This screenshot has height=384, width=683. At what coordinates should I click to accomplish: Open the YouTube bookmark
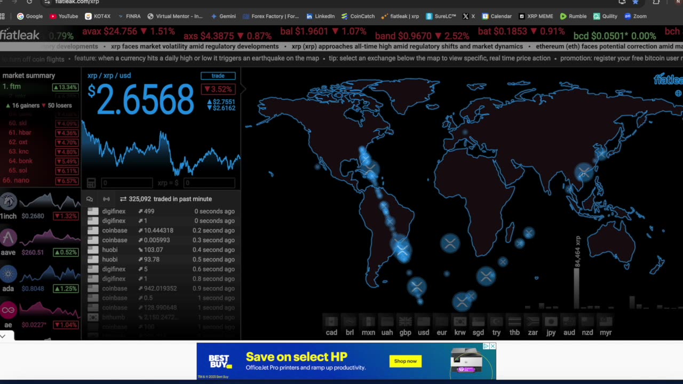point(64,16)
